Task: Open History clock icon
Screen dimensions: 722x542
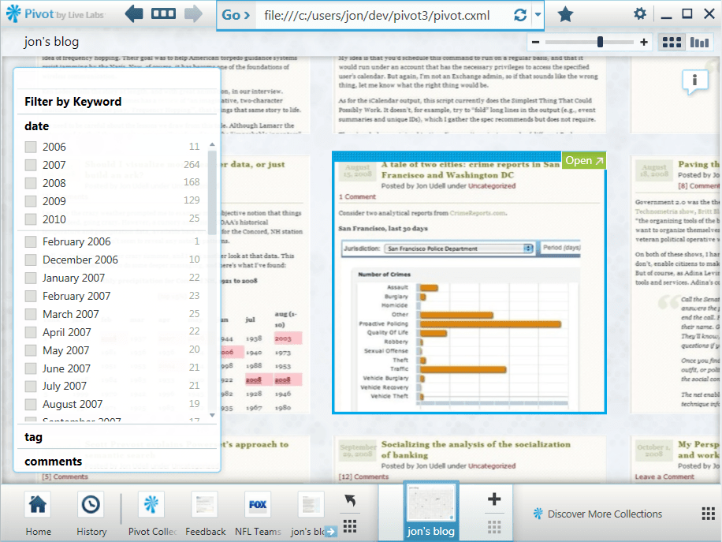Action: [91, 514]
